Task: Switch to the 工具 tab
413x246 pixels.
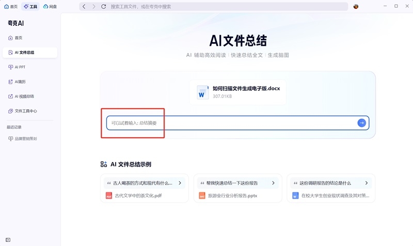Action: click(30, 7)
